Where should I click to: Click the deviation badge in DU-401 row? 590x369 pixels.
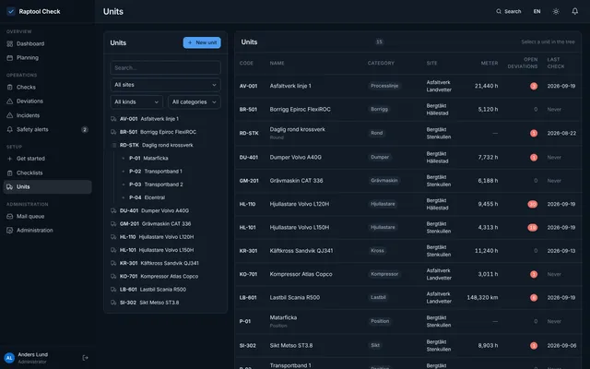pyautogui.click(x=534, y=158)
